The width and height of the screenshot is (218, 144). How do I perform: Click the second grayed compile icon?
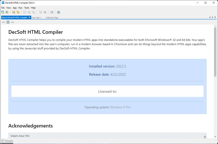[45, 12]
